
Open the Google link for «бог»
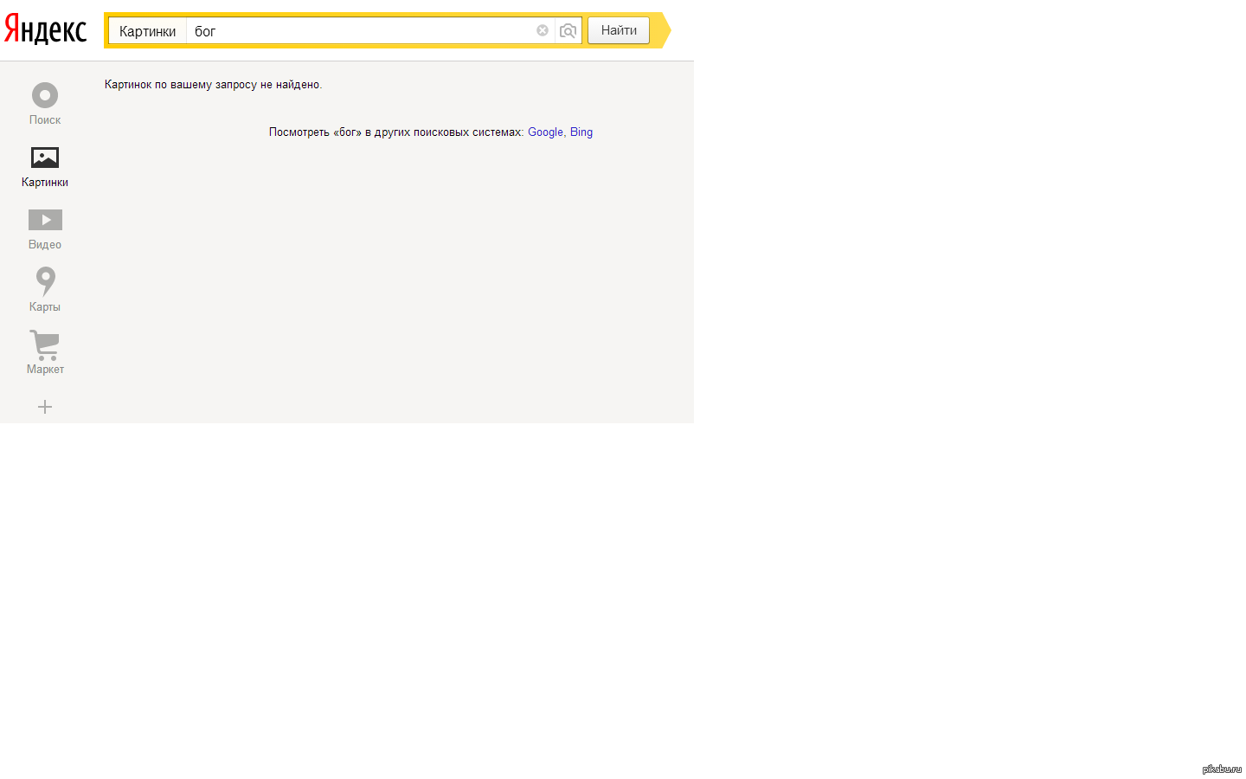[x=545, y=132]
